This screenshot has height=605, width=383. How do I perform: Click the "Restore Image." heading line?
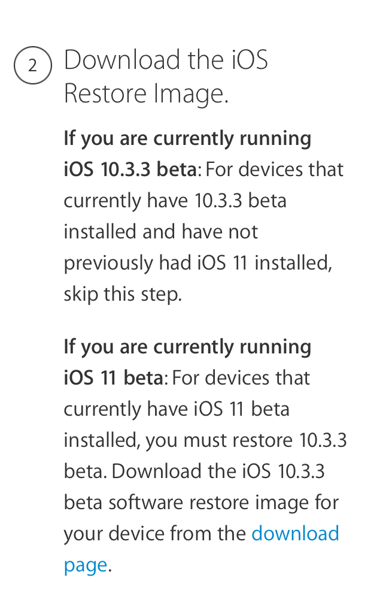pyautogui.click(x=146, y=94)
